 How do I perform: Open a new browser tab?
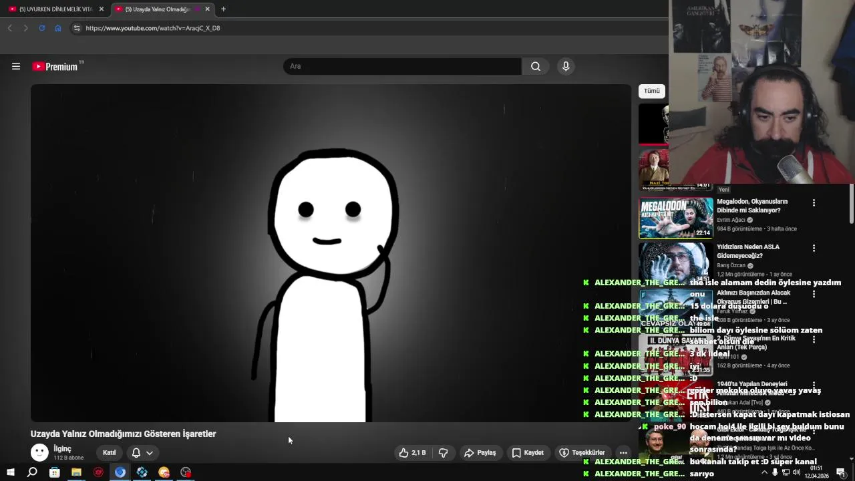[223, 9]
